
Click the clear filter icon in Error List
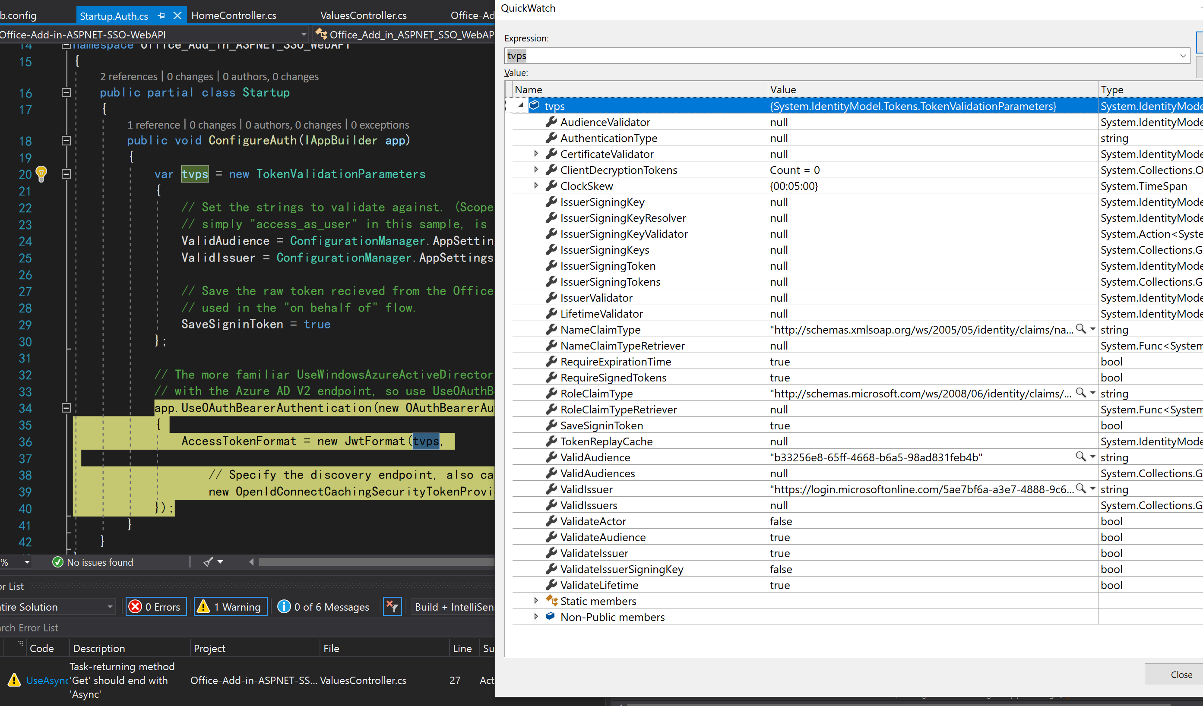(x=392, y=606)
